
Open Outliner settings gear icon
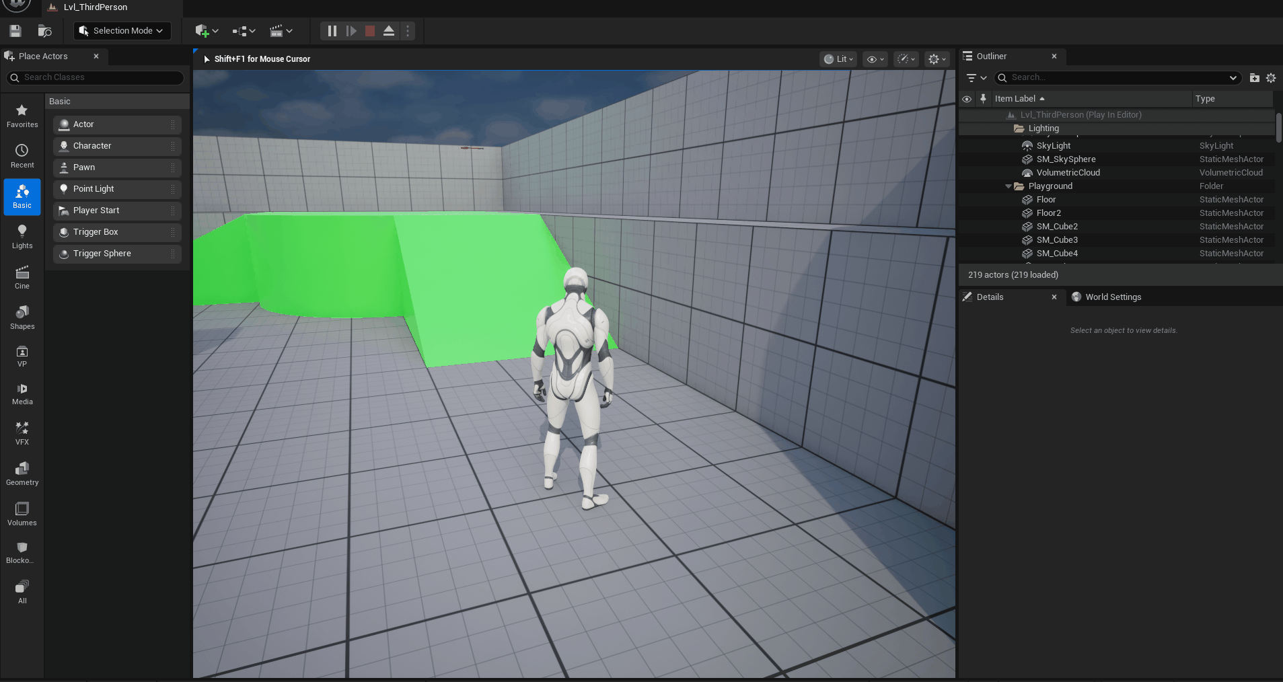click(1271, 78)
